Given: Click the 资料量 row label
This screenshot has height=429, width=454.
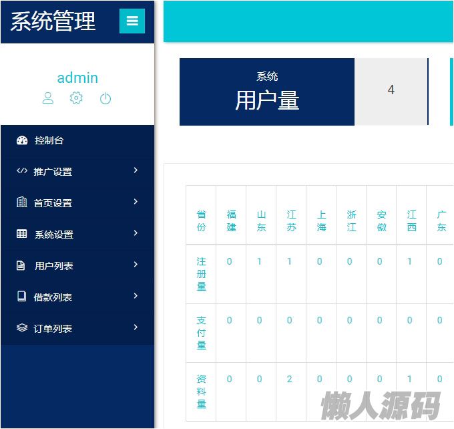Looking at the screenshot, I should pyautogui.click(x=201, y=392).
